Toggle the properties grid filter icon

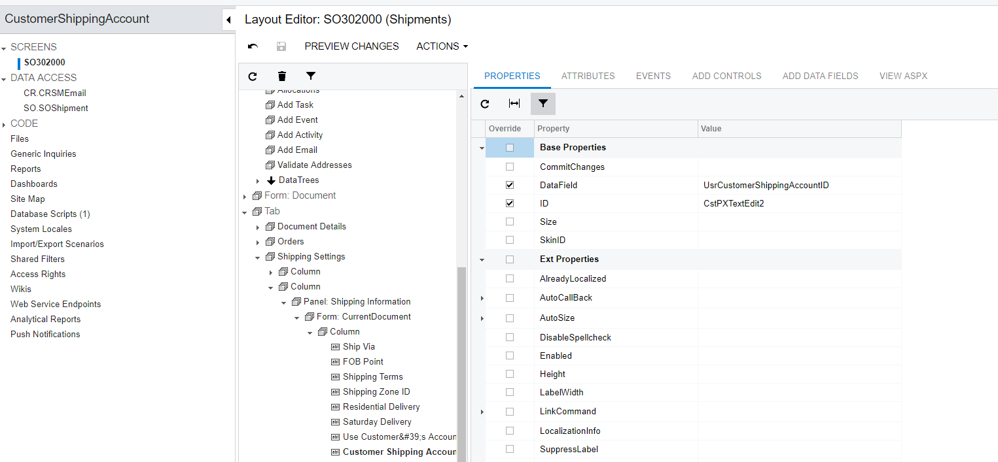pos(543,104)
